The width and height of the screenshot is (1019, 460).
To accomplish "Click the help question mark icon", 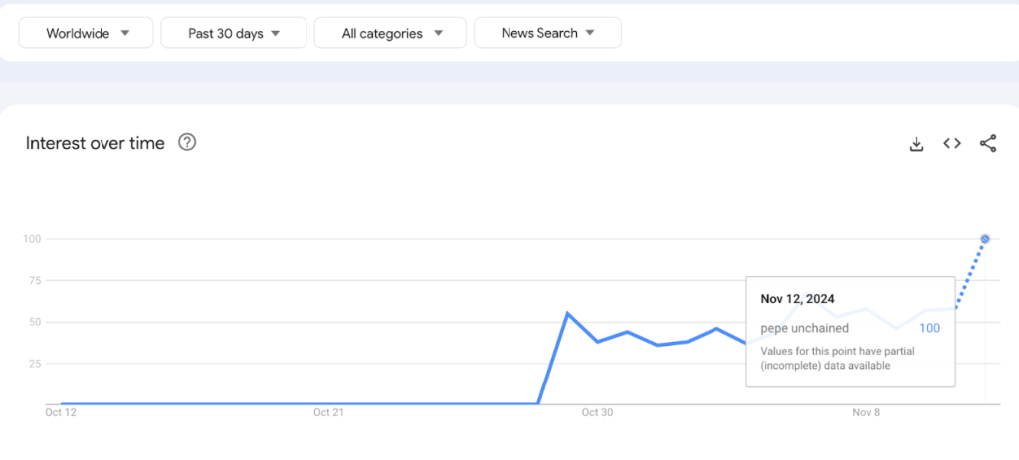I will (187, 142).
